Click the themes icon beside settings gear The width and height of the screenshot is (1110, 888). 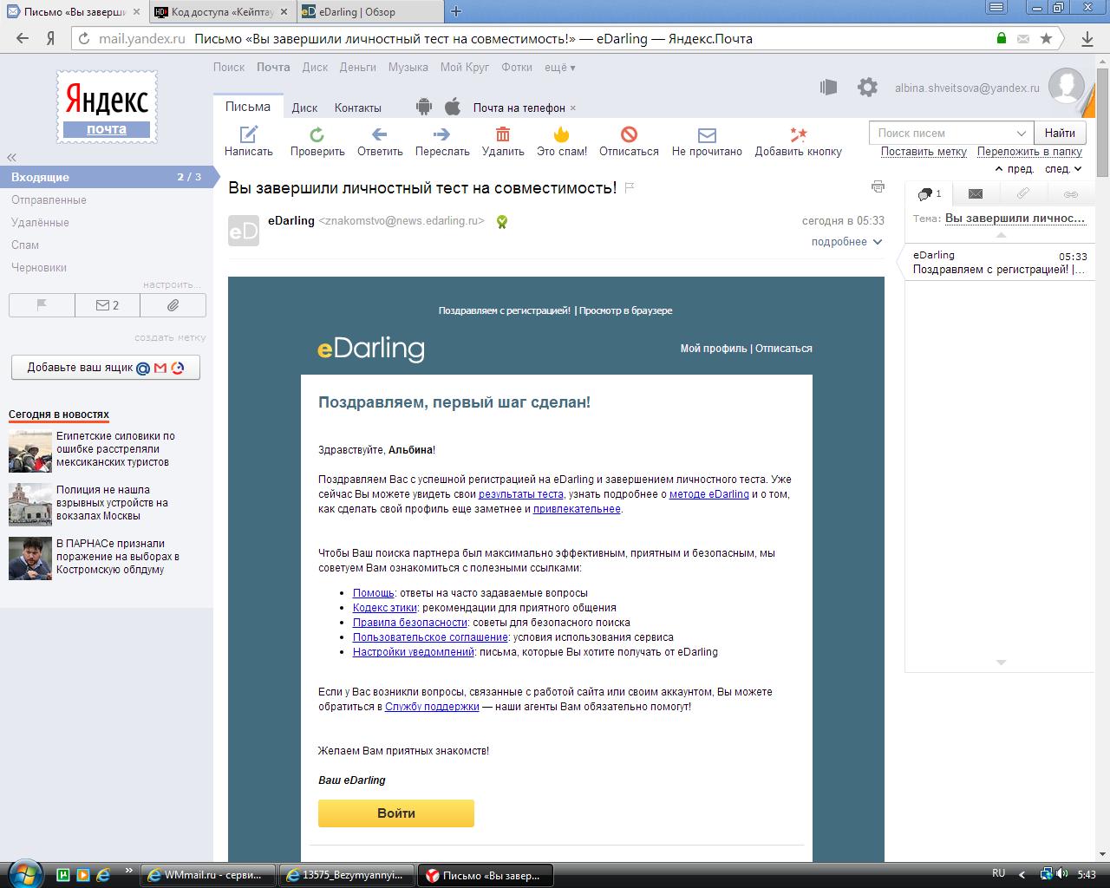tap(828, 87)
